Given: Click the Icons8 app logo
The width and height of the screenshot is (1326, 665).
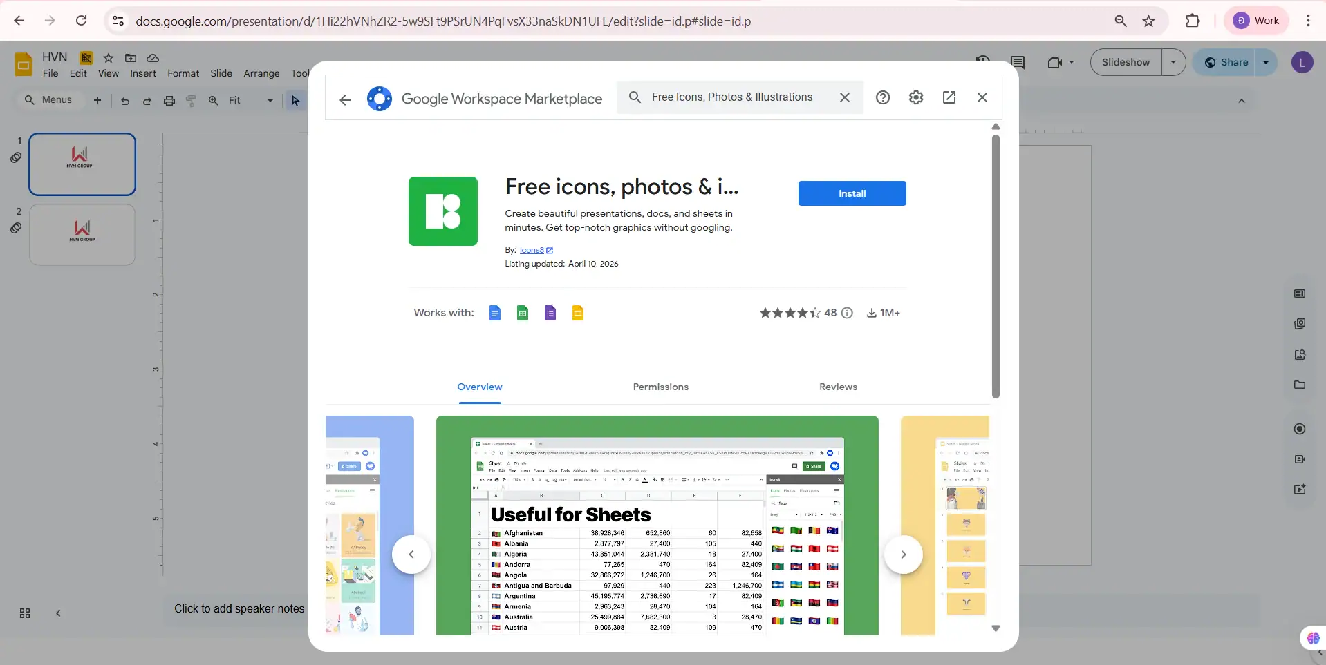Looking at the screenshot, I should 443,211.
